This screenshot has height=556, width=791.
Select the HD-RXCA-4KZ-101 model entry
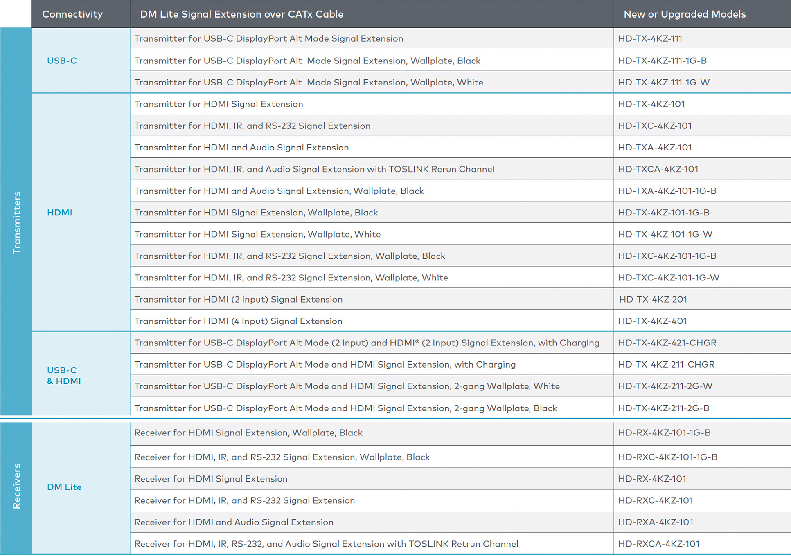tap(658, 544)
